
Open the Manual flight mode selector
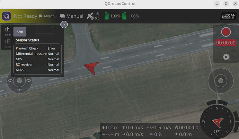point(72,16)
